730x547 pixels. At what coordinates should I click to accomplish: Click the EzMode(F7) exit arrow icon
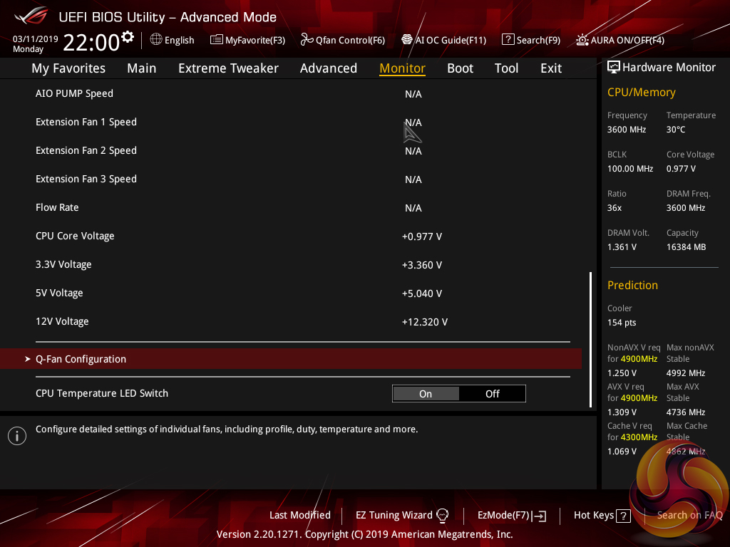tap(540, 516)
